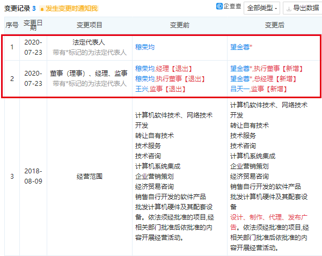The height and width of the screenshot is (256, 322).
Task: Click 发生变更时通知我 link
Action: (x=71, y=9)
